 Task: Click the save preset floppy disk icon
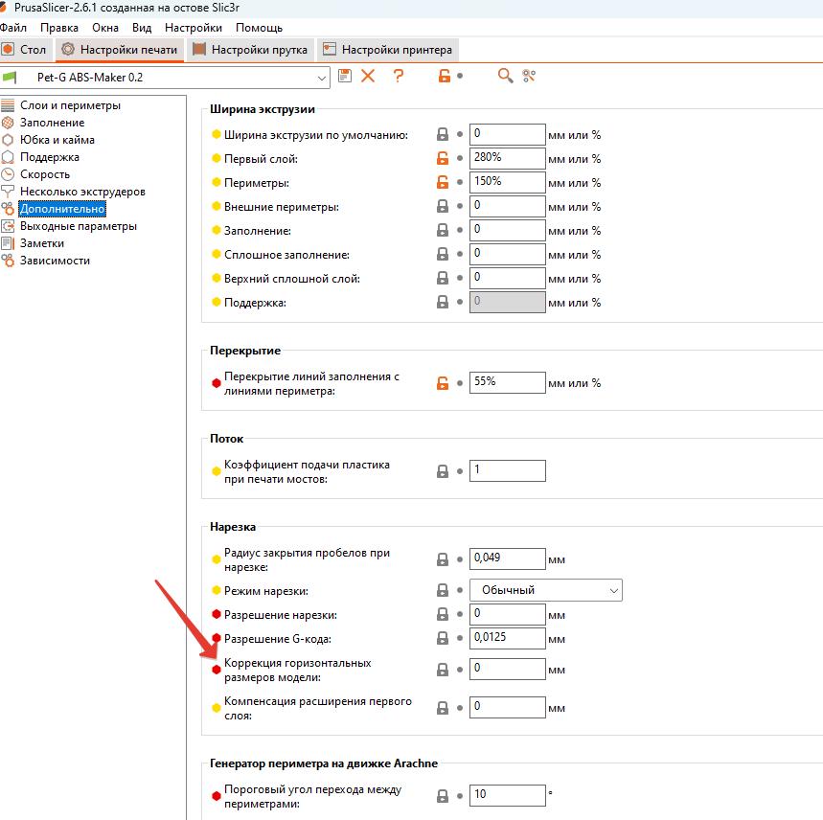click(345, 76)
